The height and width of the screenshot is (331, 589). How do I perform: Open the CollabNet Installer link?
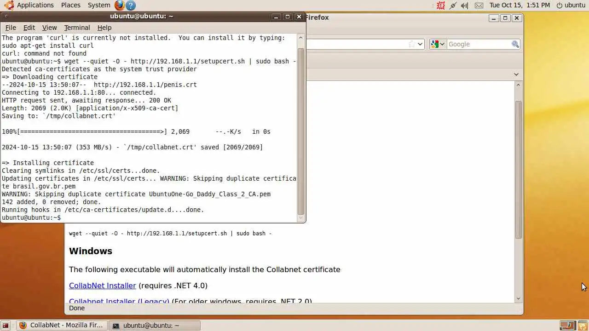103,285
